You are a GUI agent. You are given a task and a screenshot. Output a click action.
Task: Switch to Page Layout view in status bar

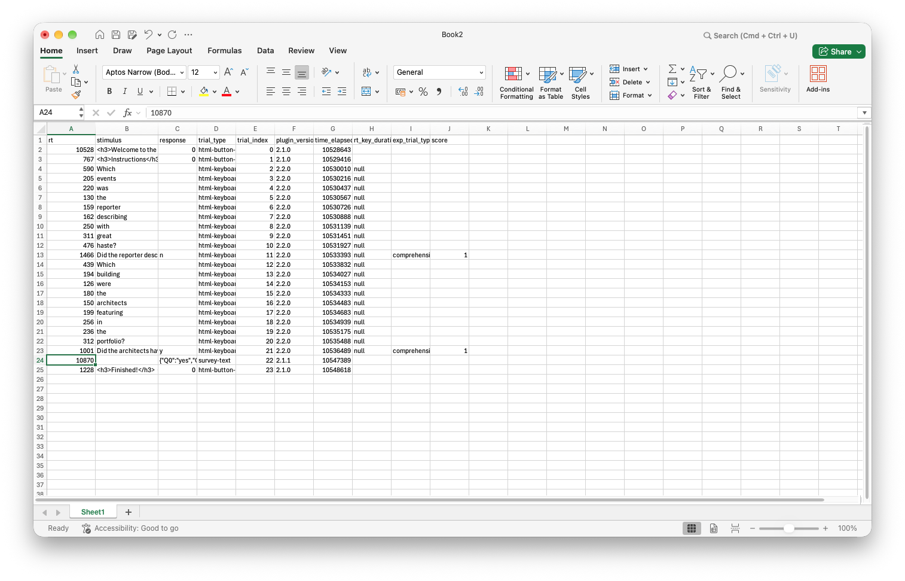click(x=714, y=528)
